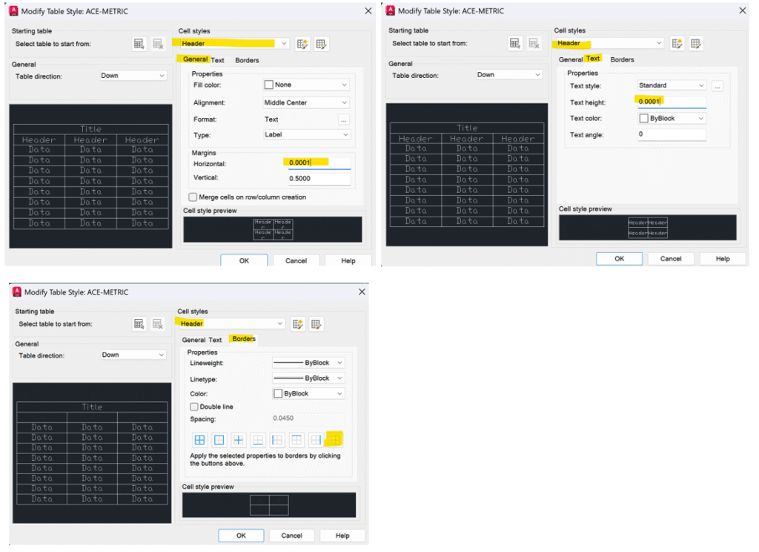The width and height of the screenshot is (759, 552).
Task: Switch to Text tab in top-left dialog
Action: pyautogui.click(x=217, y=61)
